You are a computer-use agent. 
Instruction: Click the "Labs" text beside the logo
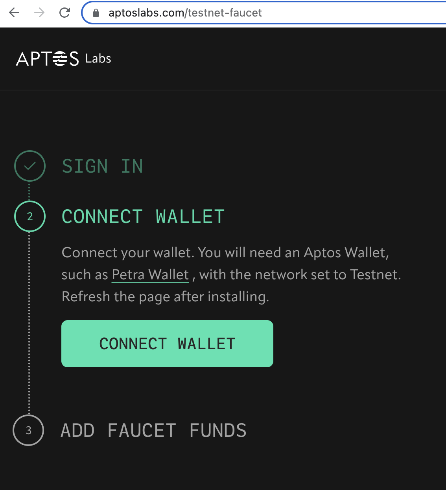[98, 59]
